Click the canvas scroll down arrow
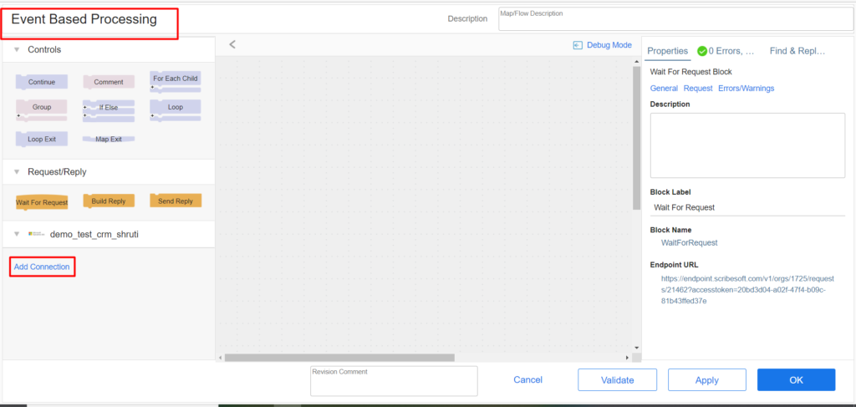 636,347
